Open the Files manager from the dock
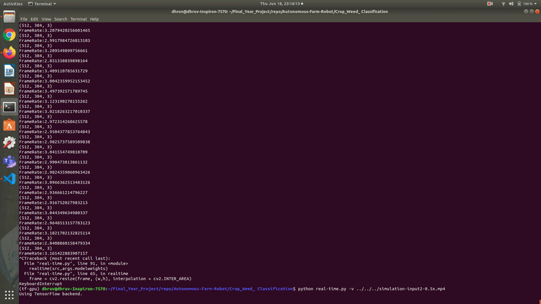Screen dimensions: 541x304 tap(9, 16)
